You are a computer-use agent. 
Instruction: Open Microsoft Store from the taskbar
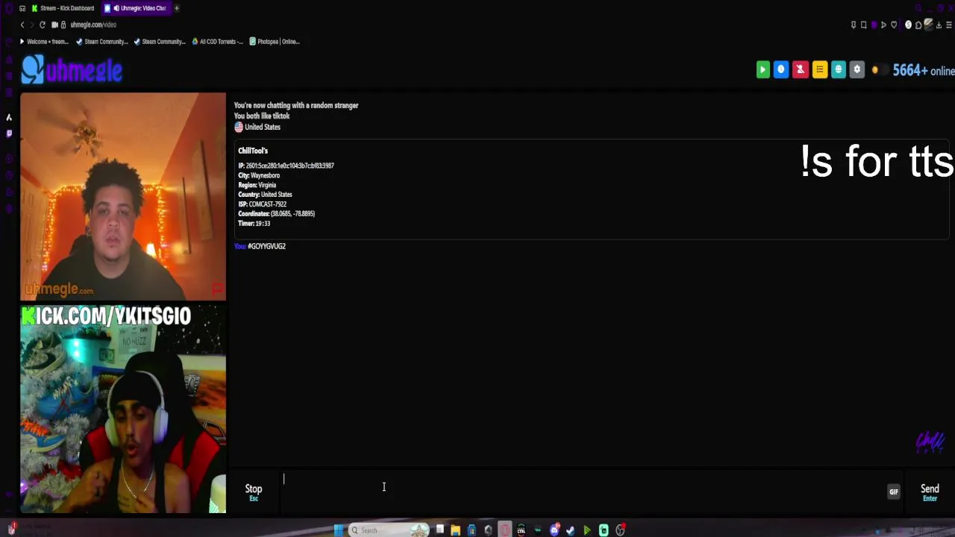(472, 530)
